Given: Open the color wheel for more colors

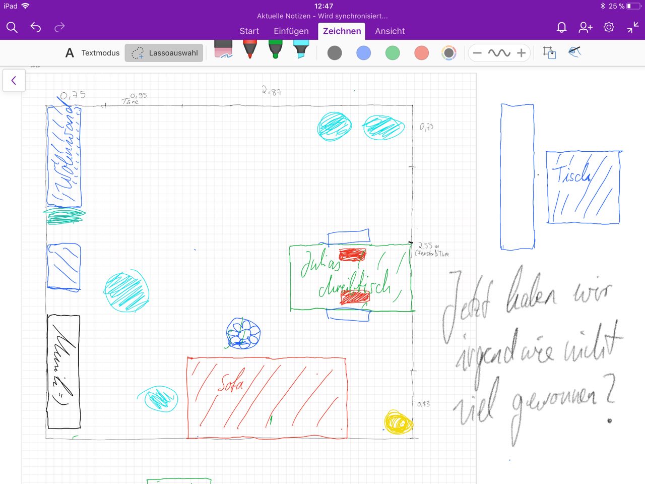Looking at the screenshot, I should click(x=448, y=53).
